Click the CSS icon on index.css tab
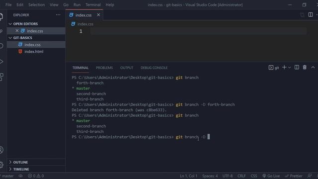The height and width of the screenshot is (179, 318). [x=71, y=15]
